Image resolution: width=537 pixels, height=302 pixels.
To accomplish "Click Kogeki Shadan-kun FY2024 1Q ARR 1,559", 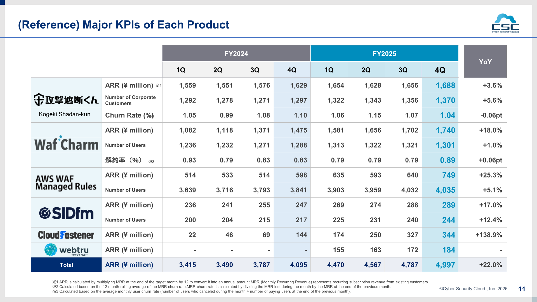I will (x=187, y=85).
